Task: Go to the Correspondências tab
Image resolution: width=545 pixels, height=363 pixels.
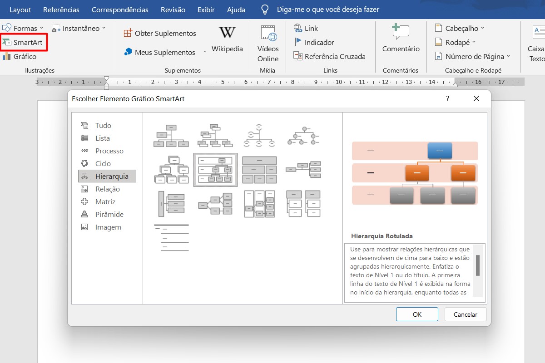Action: 120,10
